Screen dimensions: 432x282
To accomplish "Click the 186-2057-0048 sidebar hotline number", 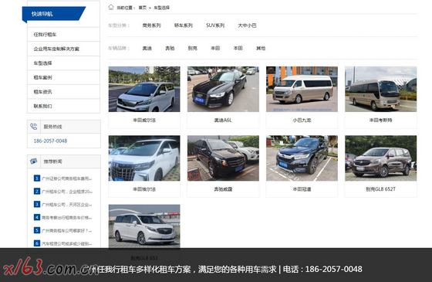I will pyautogui.click(x=50, y=141).
